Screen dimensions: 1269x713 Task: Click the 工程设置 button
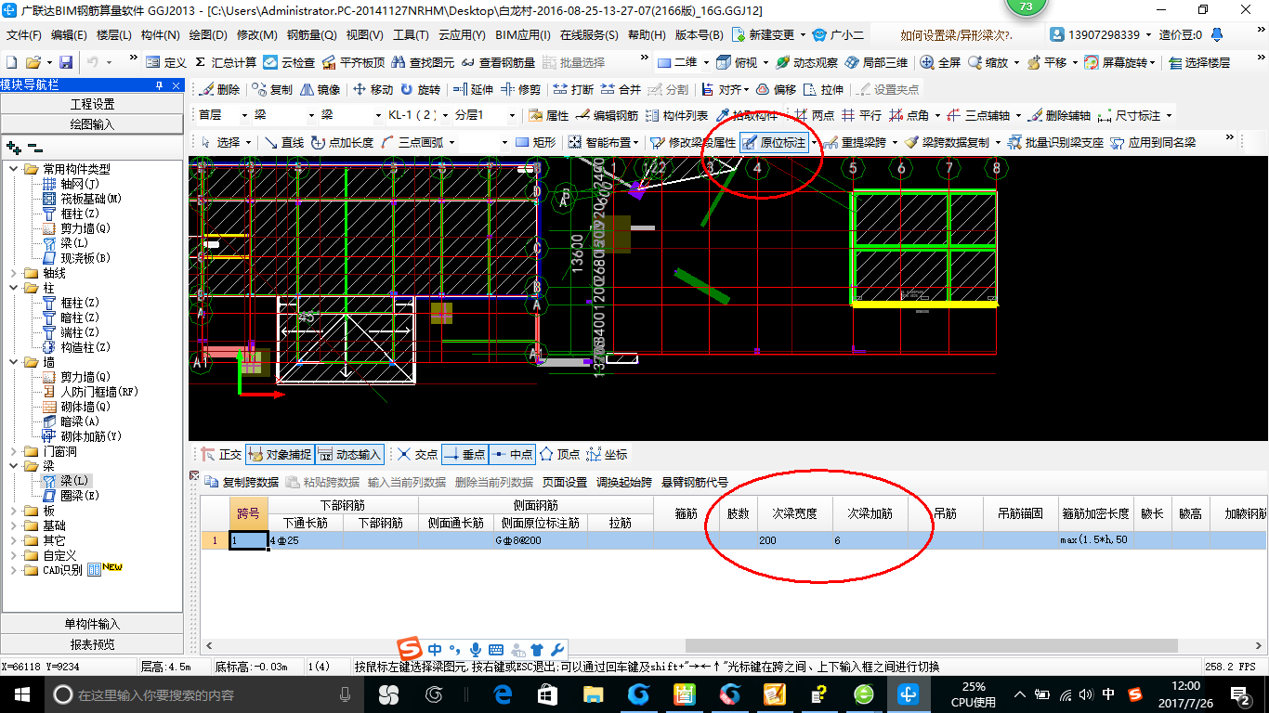point(92,104)
